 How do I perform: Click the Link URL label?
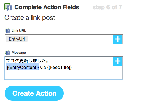click(19, 30)
